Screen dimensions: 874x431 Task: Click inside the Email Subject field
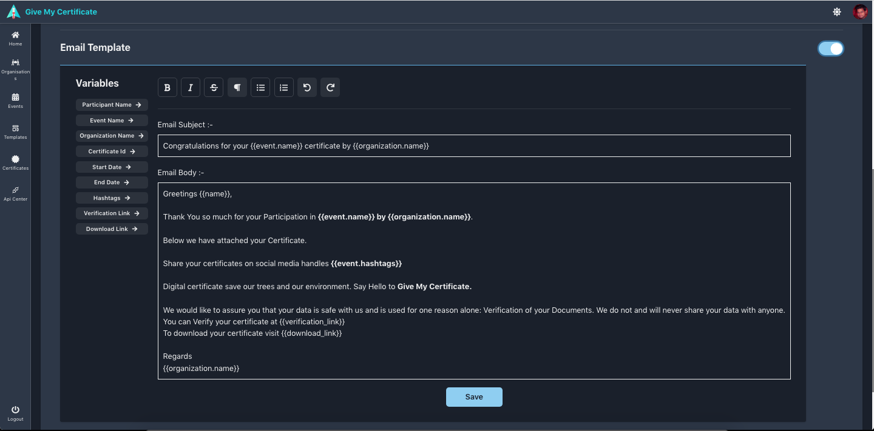point(474,145)
